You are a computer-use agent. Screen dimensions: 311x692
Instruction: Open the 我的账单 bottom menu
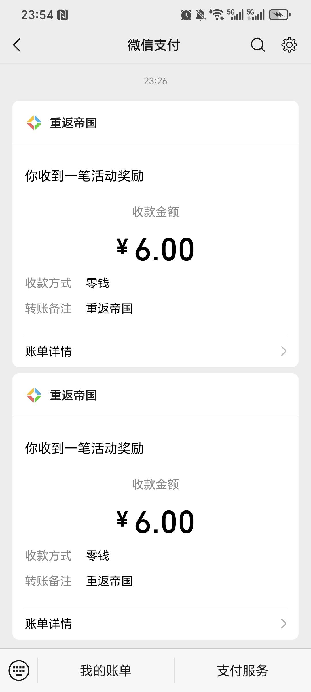click(106, 671)
